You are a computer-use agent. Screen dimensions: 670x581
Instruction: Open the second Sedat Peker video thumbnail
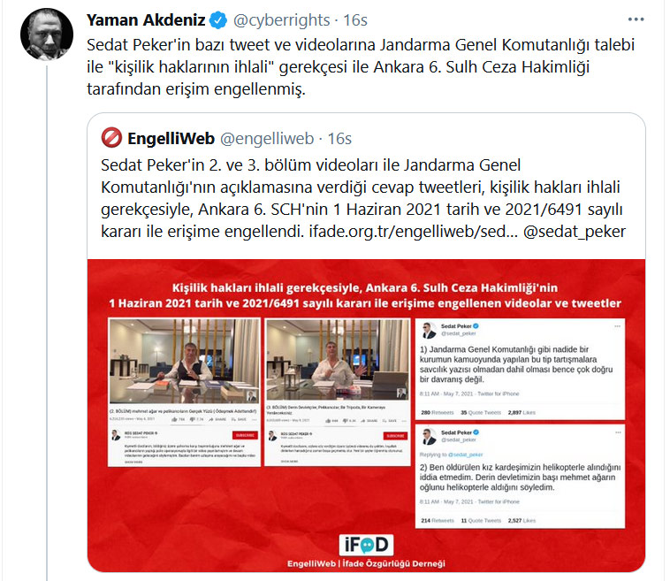point(337,392)
